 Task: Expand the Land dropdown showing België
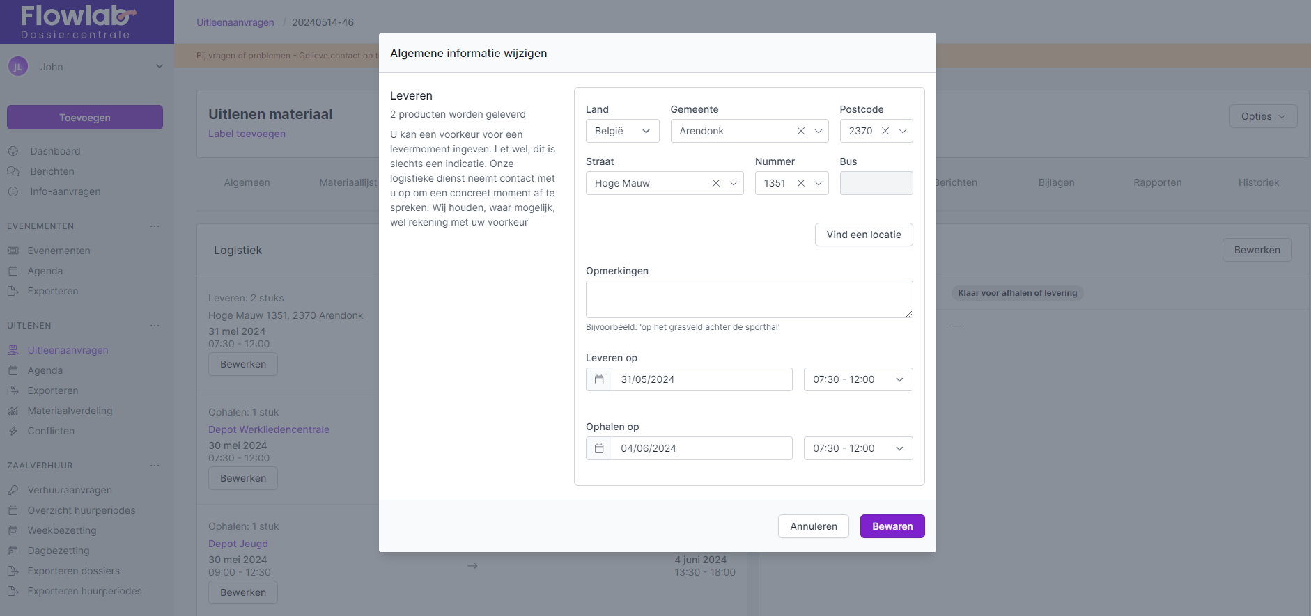[622, 131]
